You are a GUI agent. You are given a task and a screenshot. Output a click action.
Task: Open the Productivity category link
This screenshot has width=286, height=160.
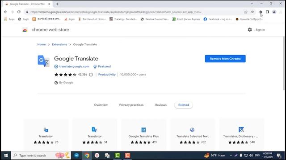pos(107,75)
